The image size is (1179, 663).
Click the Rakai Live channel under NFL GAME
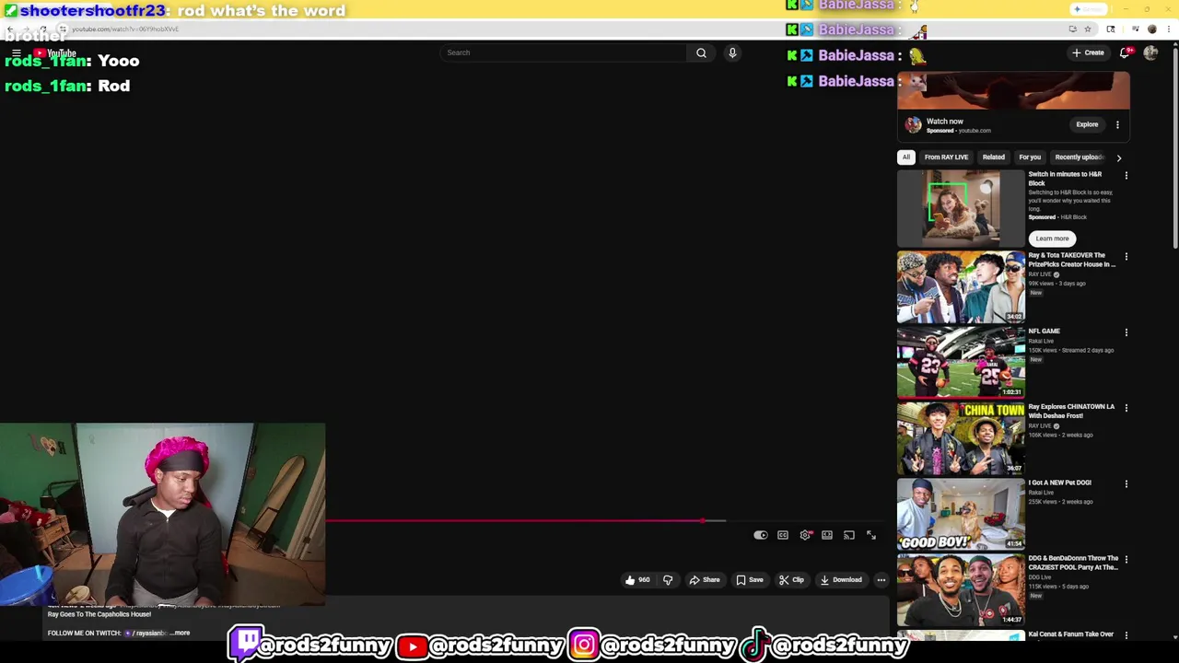tap(1041, 341)
